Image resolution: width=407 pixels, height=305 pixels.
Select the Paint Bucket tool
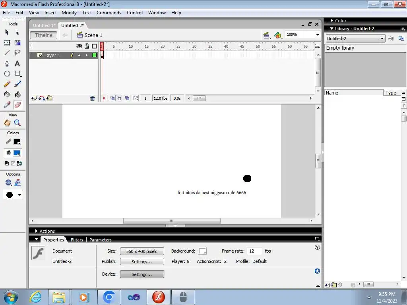[17, 94]
